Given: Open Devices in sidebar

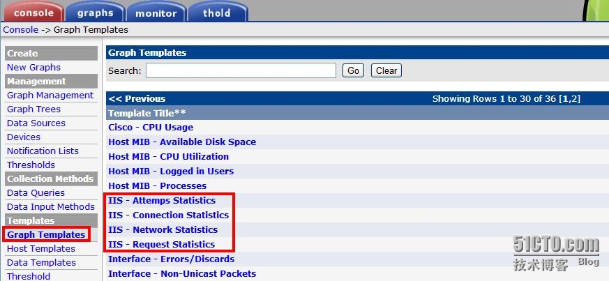Looking at the screenshot, I should 24,137.
